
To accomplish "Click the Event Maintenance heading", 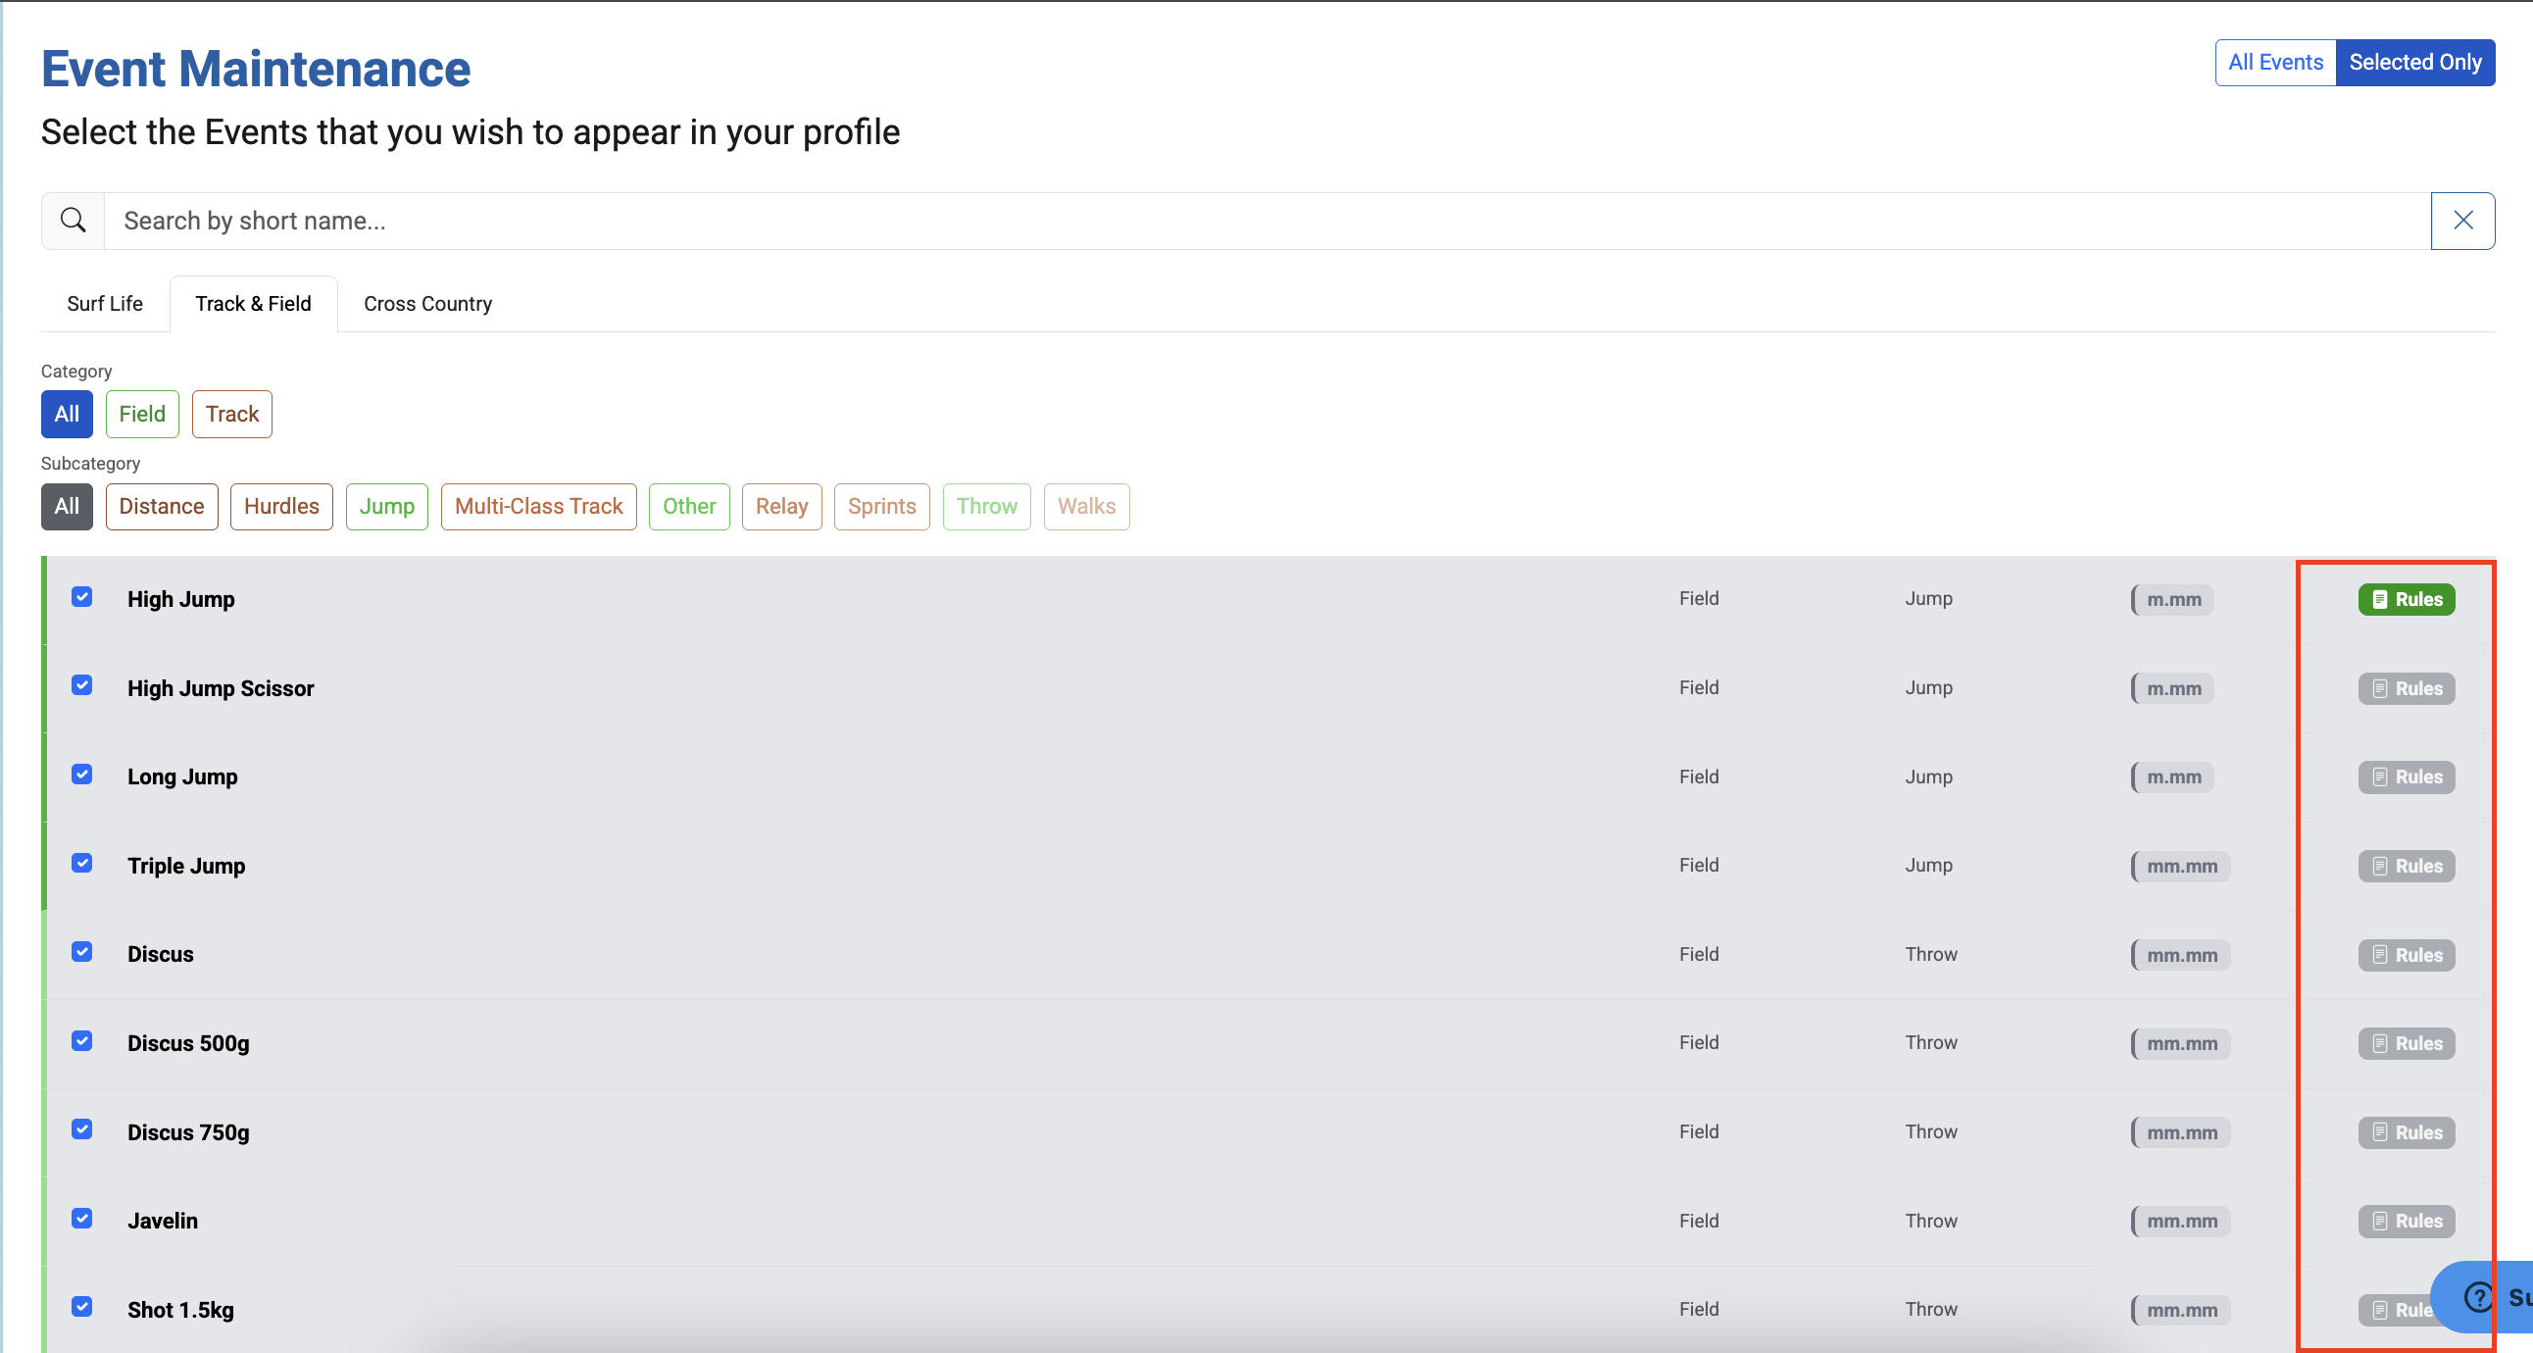I will pos(257,69).
